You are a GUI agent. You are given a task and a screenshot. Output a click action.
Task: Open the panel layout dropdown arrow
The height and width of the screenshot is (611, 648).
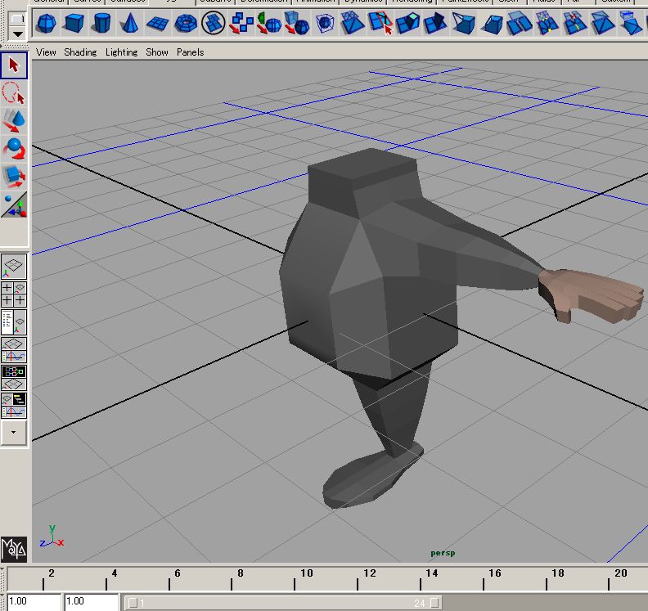point(14,433)
